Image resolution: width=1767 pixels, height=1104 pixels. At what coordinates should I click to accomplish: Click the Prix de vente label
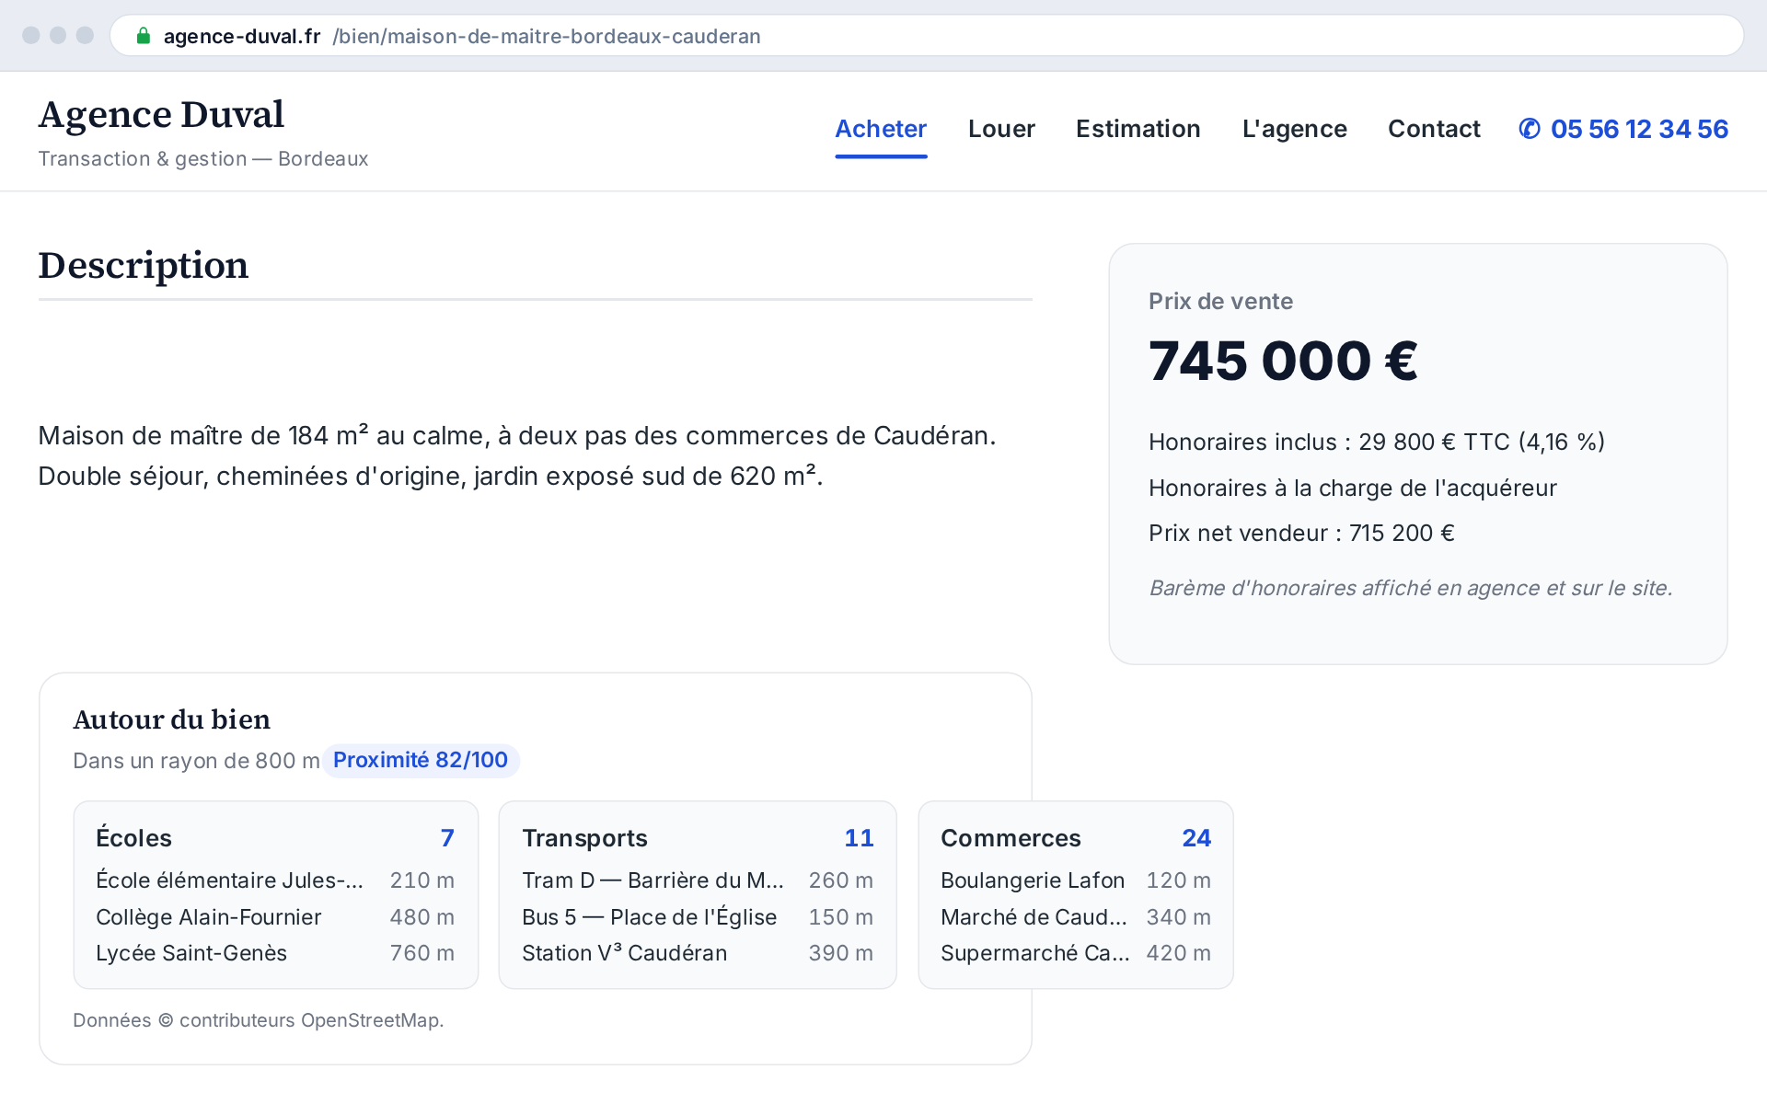(x=1220, y=301)
